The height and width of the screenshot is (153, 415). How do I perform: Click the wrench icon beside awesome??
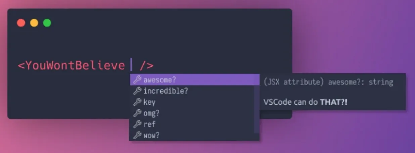coord(137,80)
